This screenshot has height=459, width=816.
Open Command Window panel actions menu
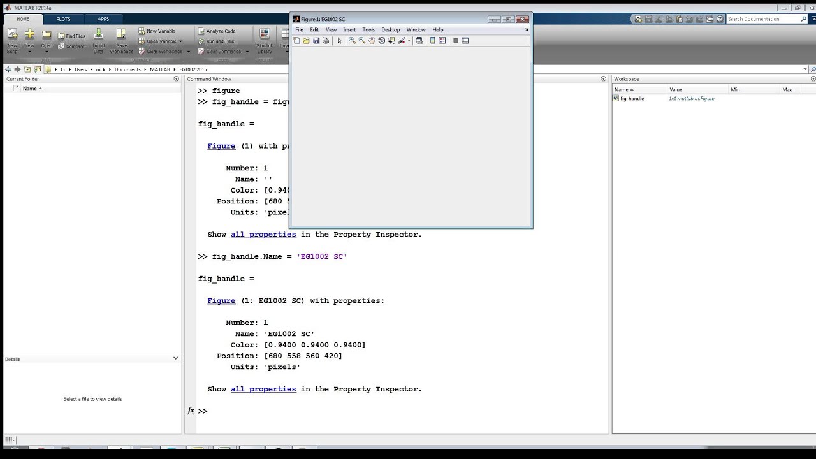click(604, 79)
